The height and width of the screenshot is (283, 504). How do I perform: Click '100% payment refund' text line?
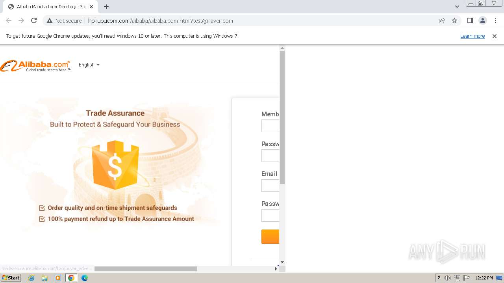coord(121,219)
